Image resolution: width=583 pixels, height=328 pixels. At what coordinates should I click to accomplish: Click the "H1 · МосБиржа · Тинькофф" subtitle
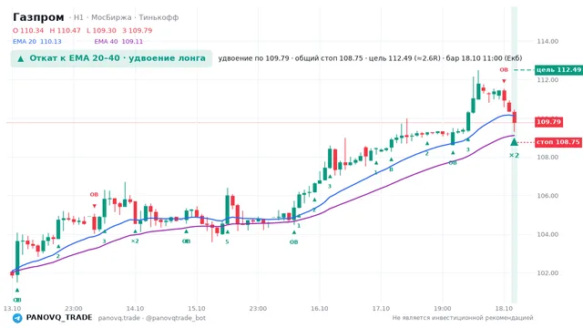click(126, 17)
